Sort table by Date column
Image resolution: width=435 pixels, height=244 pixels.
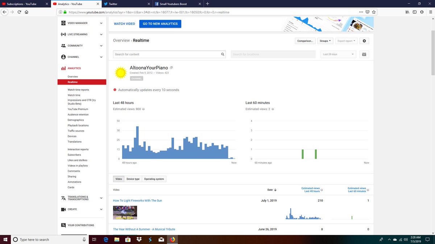pos(272,190)
